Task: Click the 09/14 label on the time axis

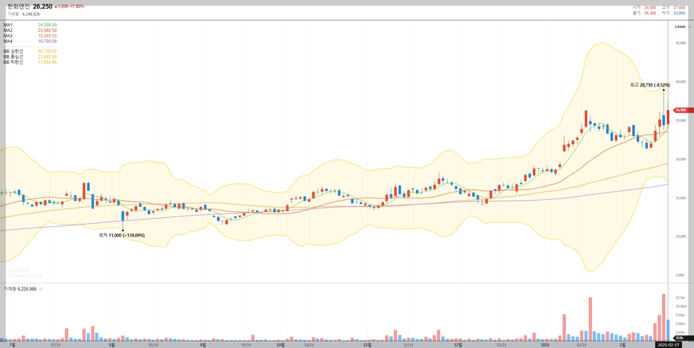Action: (x=246, y=345)
